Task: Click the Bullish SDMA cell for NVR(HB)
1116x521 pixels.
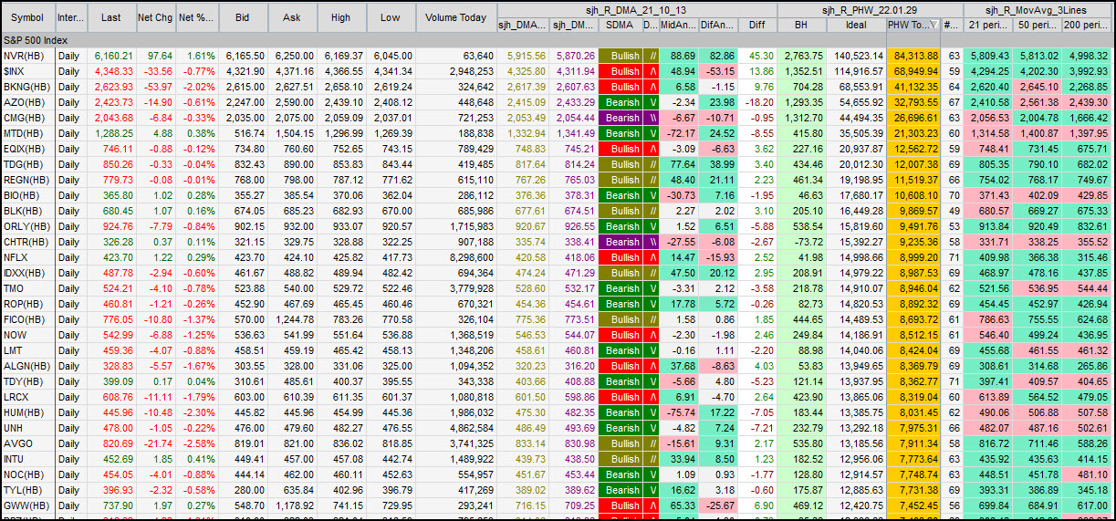Action: [621, 56]
